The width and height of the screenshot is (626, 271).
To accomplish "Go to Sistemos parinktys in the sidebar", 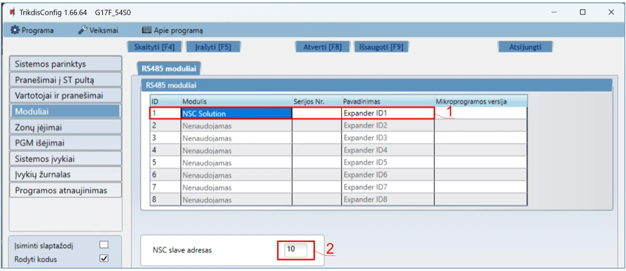I will 65,64.
